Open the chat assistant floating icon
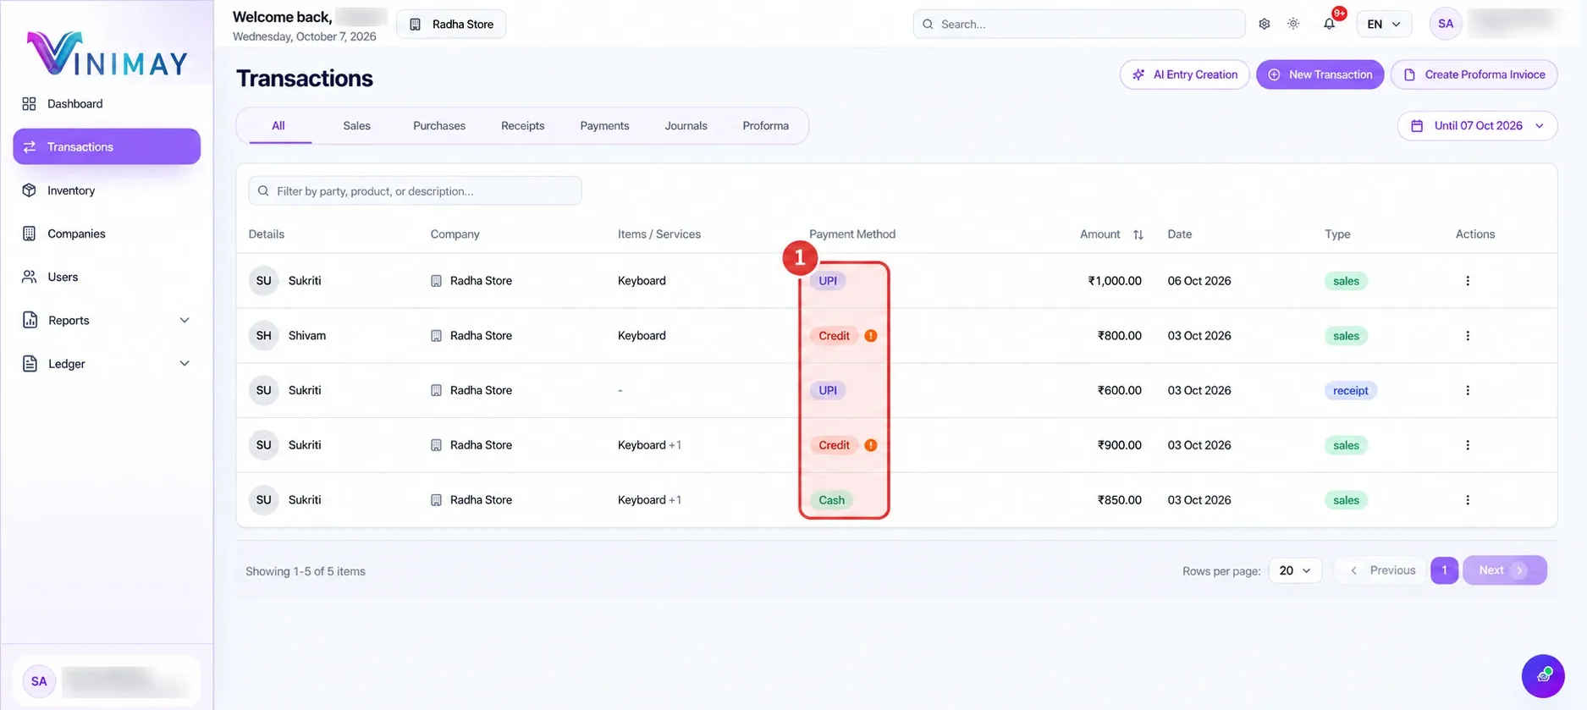Image resolution: width=1587 pixels, height=710 pixels. click(x=1542, y=675)
